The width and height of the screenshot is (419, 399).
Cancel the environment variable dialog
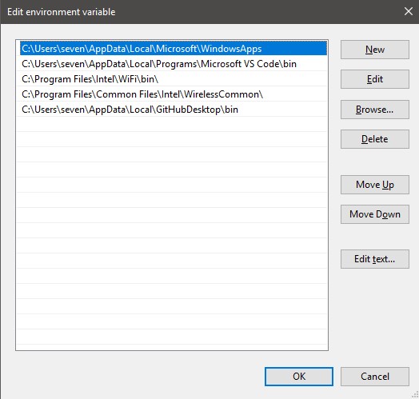click(375, 377)
